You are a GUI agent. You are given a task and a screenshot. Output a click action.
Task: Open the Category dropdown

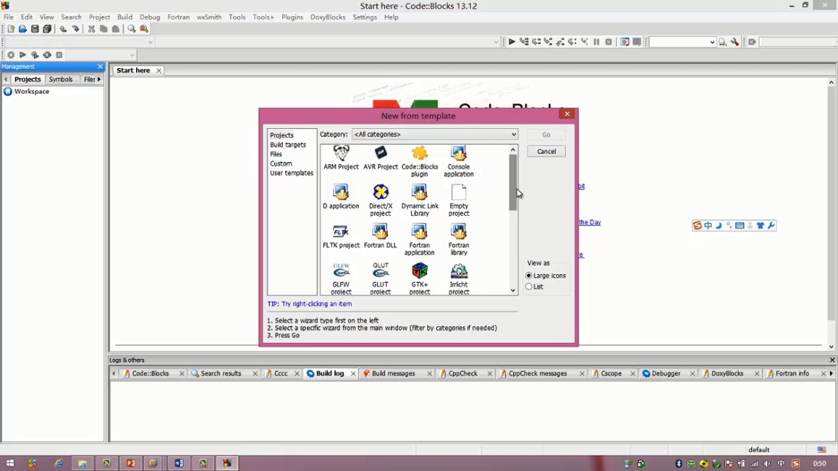pyautogui.click(x=435, y=134)
